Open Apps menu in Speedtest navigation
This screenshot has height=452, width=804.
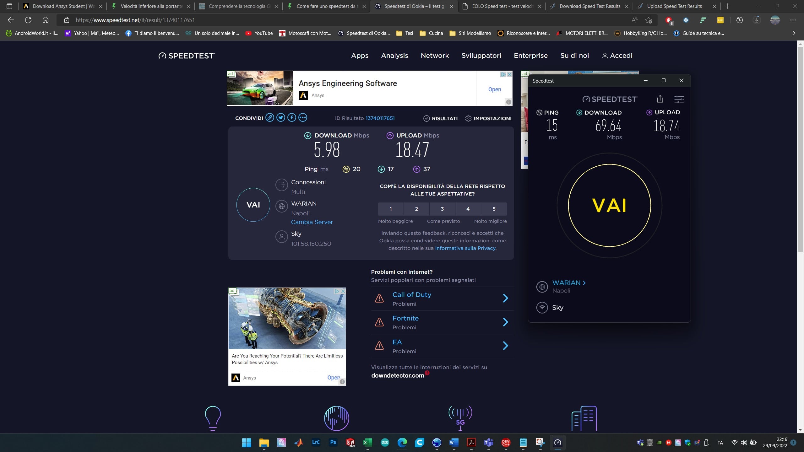click(360, 56)
